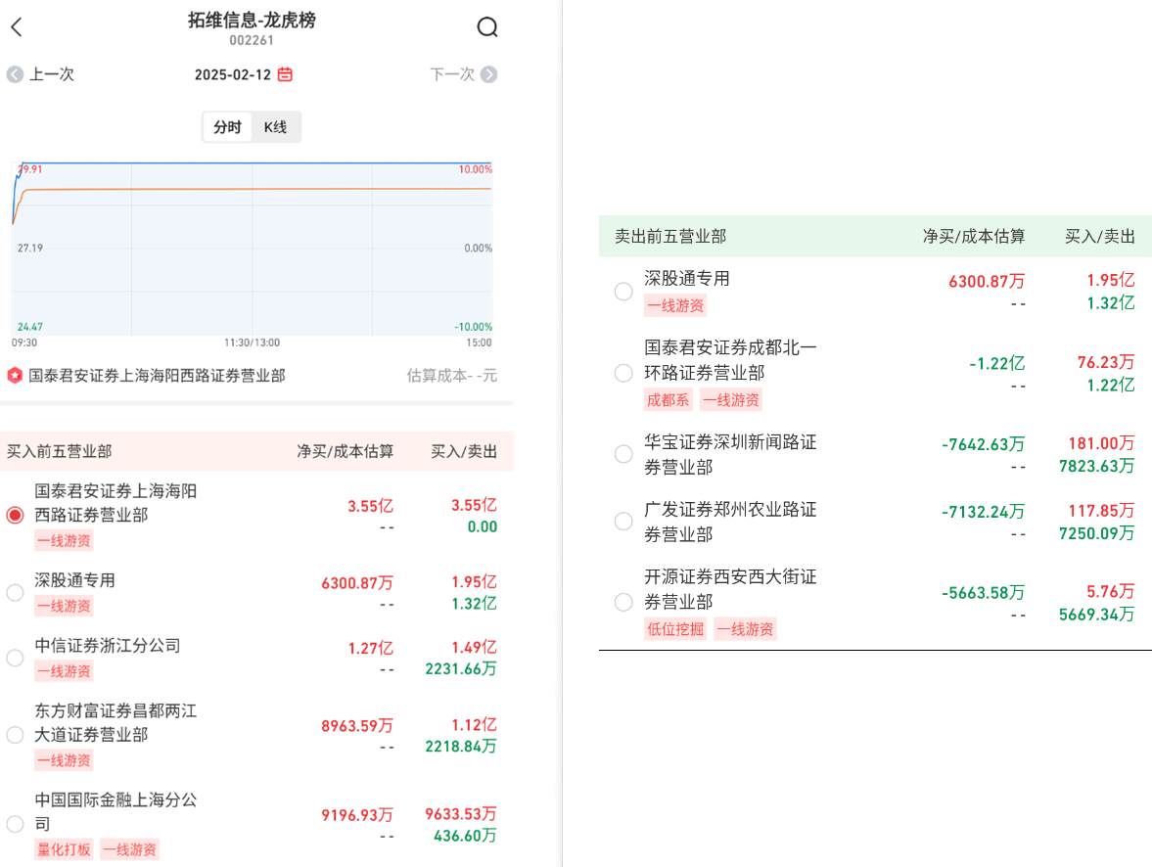Image resolution: width=1152 pixels, height=867 pixels.
Task: Tap the back arrow icon
Action: click(x=17, y=27)
